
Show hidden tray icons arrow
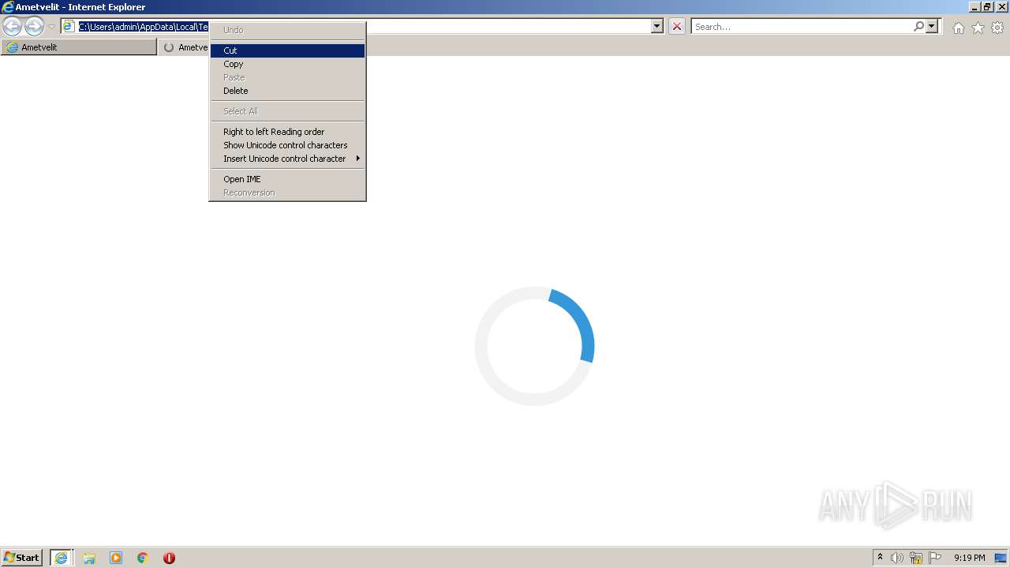881,558
